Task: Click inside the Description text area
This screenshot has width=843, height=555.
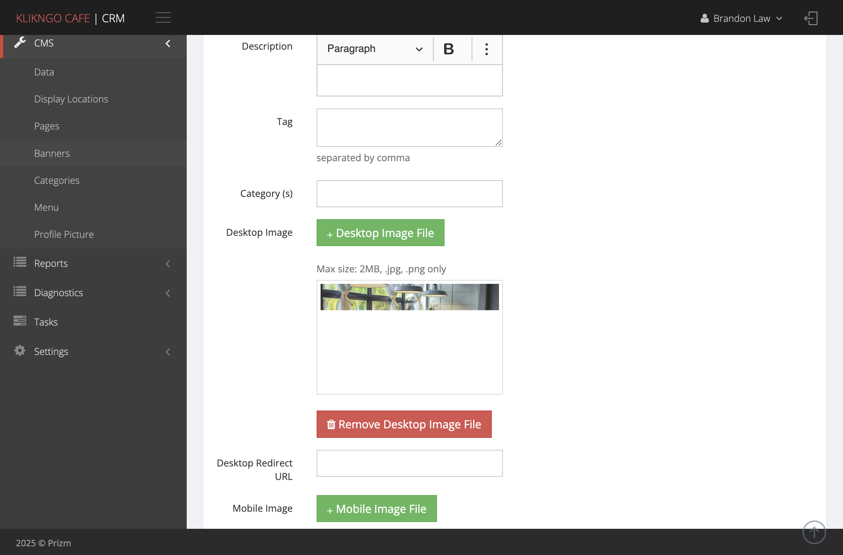Action: [410, 81]
